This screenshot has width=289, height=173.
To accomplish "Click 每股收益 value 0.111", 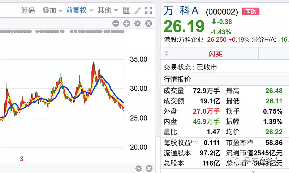I will [212, 142].
